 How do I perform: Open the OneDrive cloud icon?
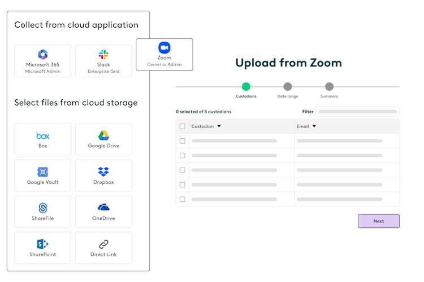[x=103, y=207]
